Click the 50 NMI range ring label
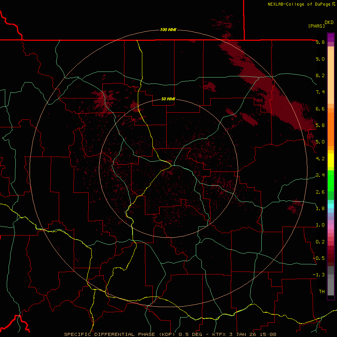Screen dimensions: 337x337 (168, 99)
